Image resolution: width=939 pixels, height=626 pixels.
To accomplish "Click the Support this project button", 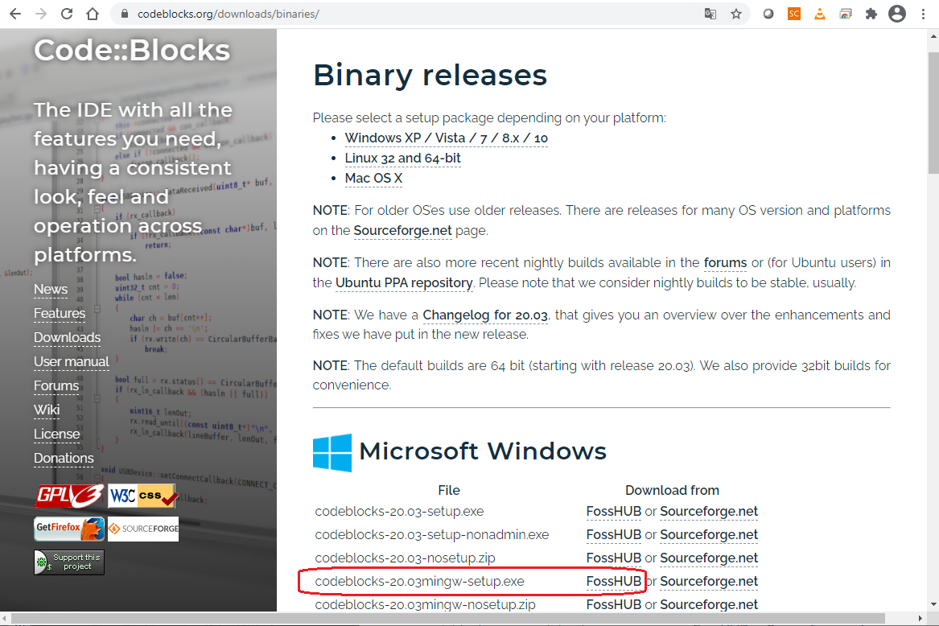I will (x=68, y=562).
